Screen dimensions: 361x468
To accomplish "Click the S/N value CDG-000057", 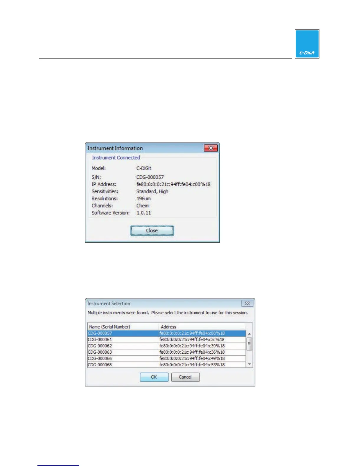I will pyautogui.click(x=150, y=177).
